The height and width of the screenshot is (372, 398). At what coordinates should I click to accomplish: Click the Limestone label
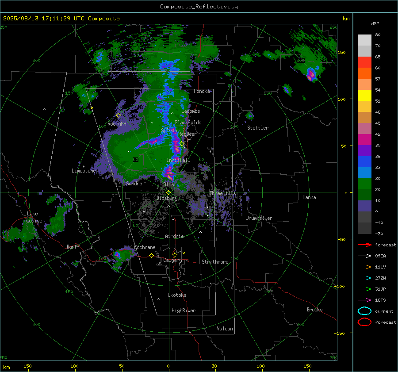point(84,171)
